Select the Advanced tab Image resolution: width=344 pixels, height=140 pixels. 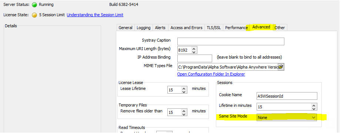click(x=261, y=27)
